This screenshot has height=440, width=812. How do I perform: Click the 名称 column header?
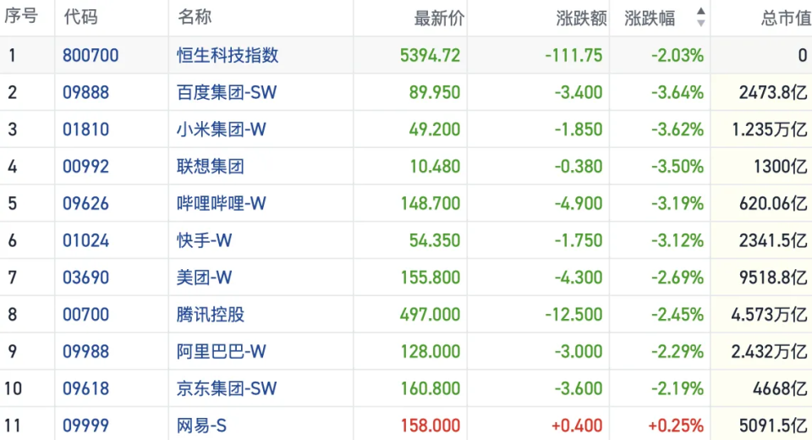coord(195,17)
